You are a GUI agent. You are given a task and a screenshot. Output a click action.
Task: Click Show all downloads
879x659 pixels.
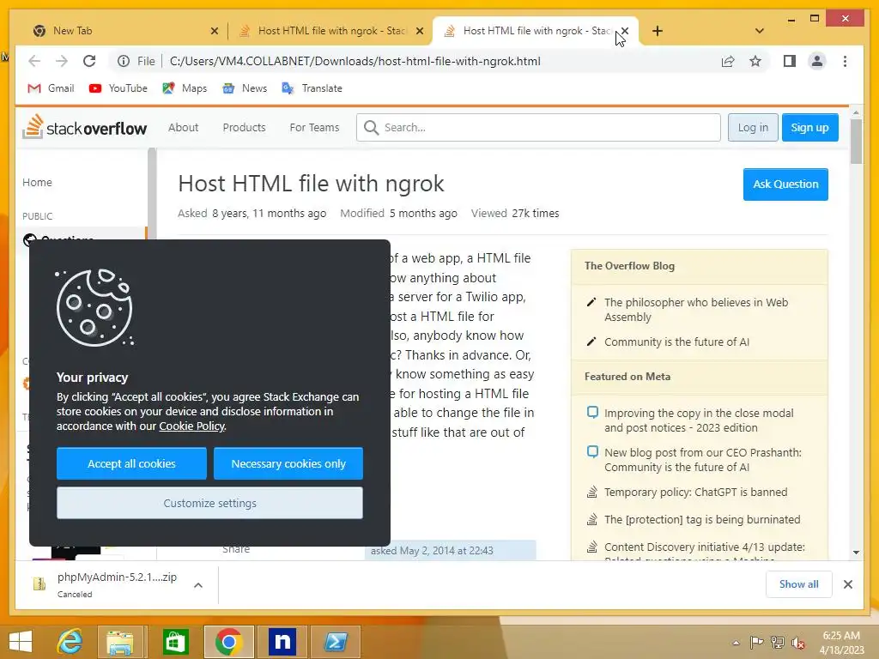798,584
